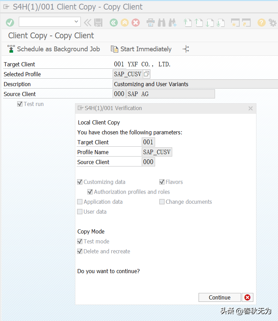
Task: Toggle Customizing data checkbox
Action: point(80,182)
